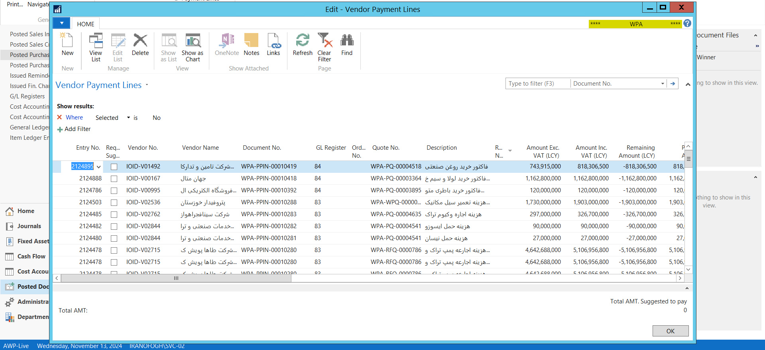Click the Add Filter plus icon
This screenshot has height=350, width=765.
[60, 129]
